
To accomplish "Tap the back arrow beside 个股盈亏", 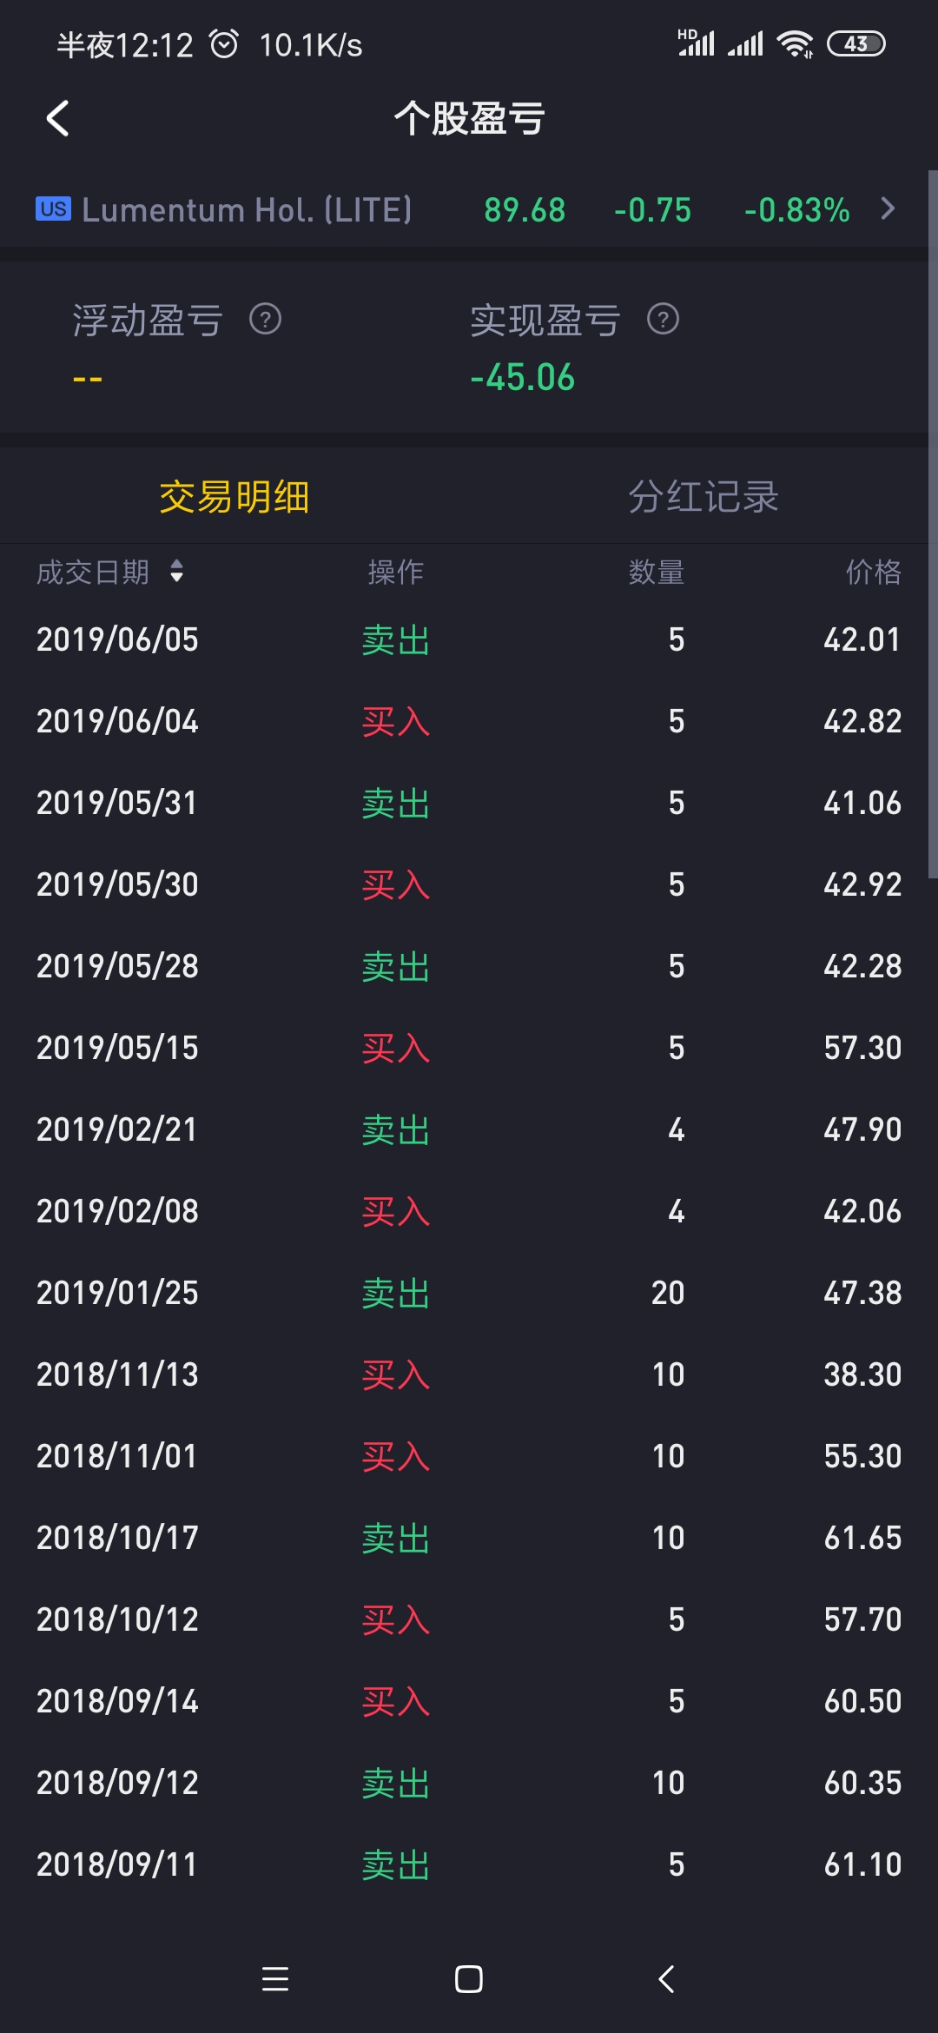I will (x=57, y=118).
